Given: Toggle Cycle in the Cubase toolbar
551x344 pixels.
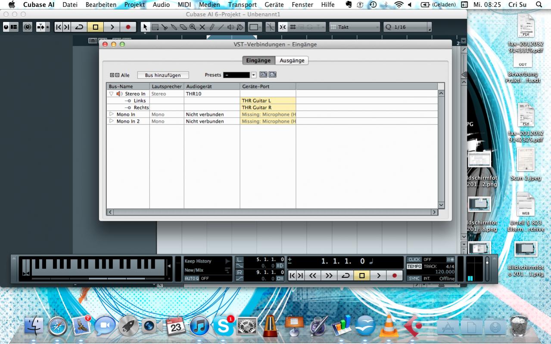Looking at the screenshot, I should coord(79,27).
